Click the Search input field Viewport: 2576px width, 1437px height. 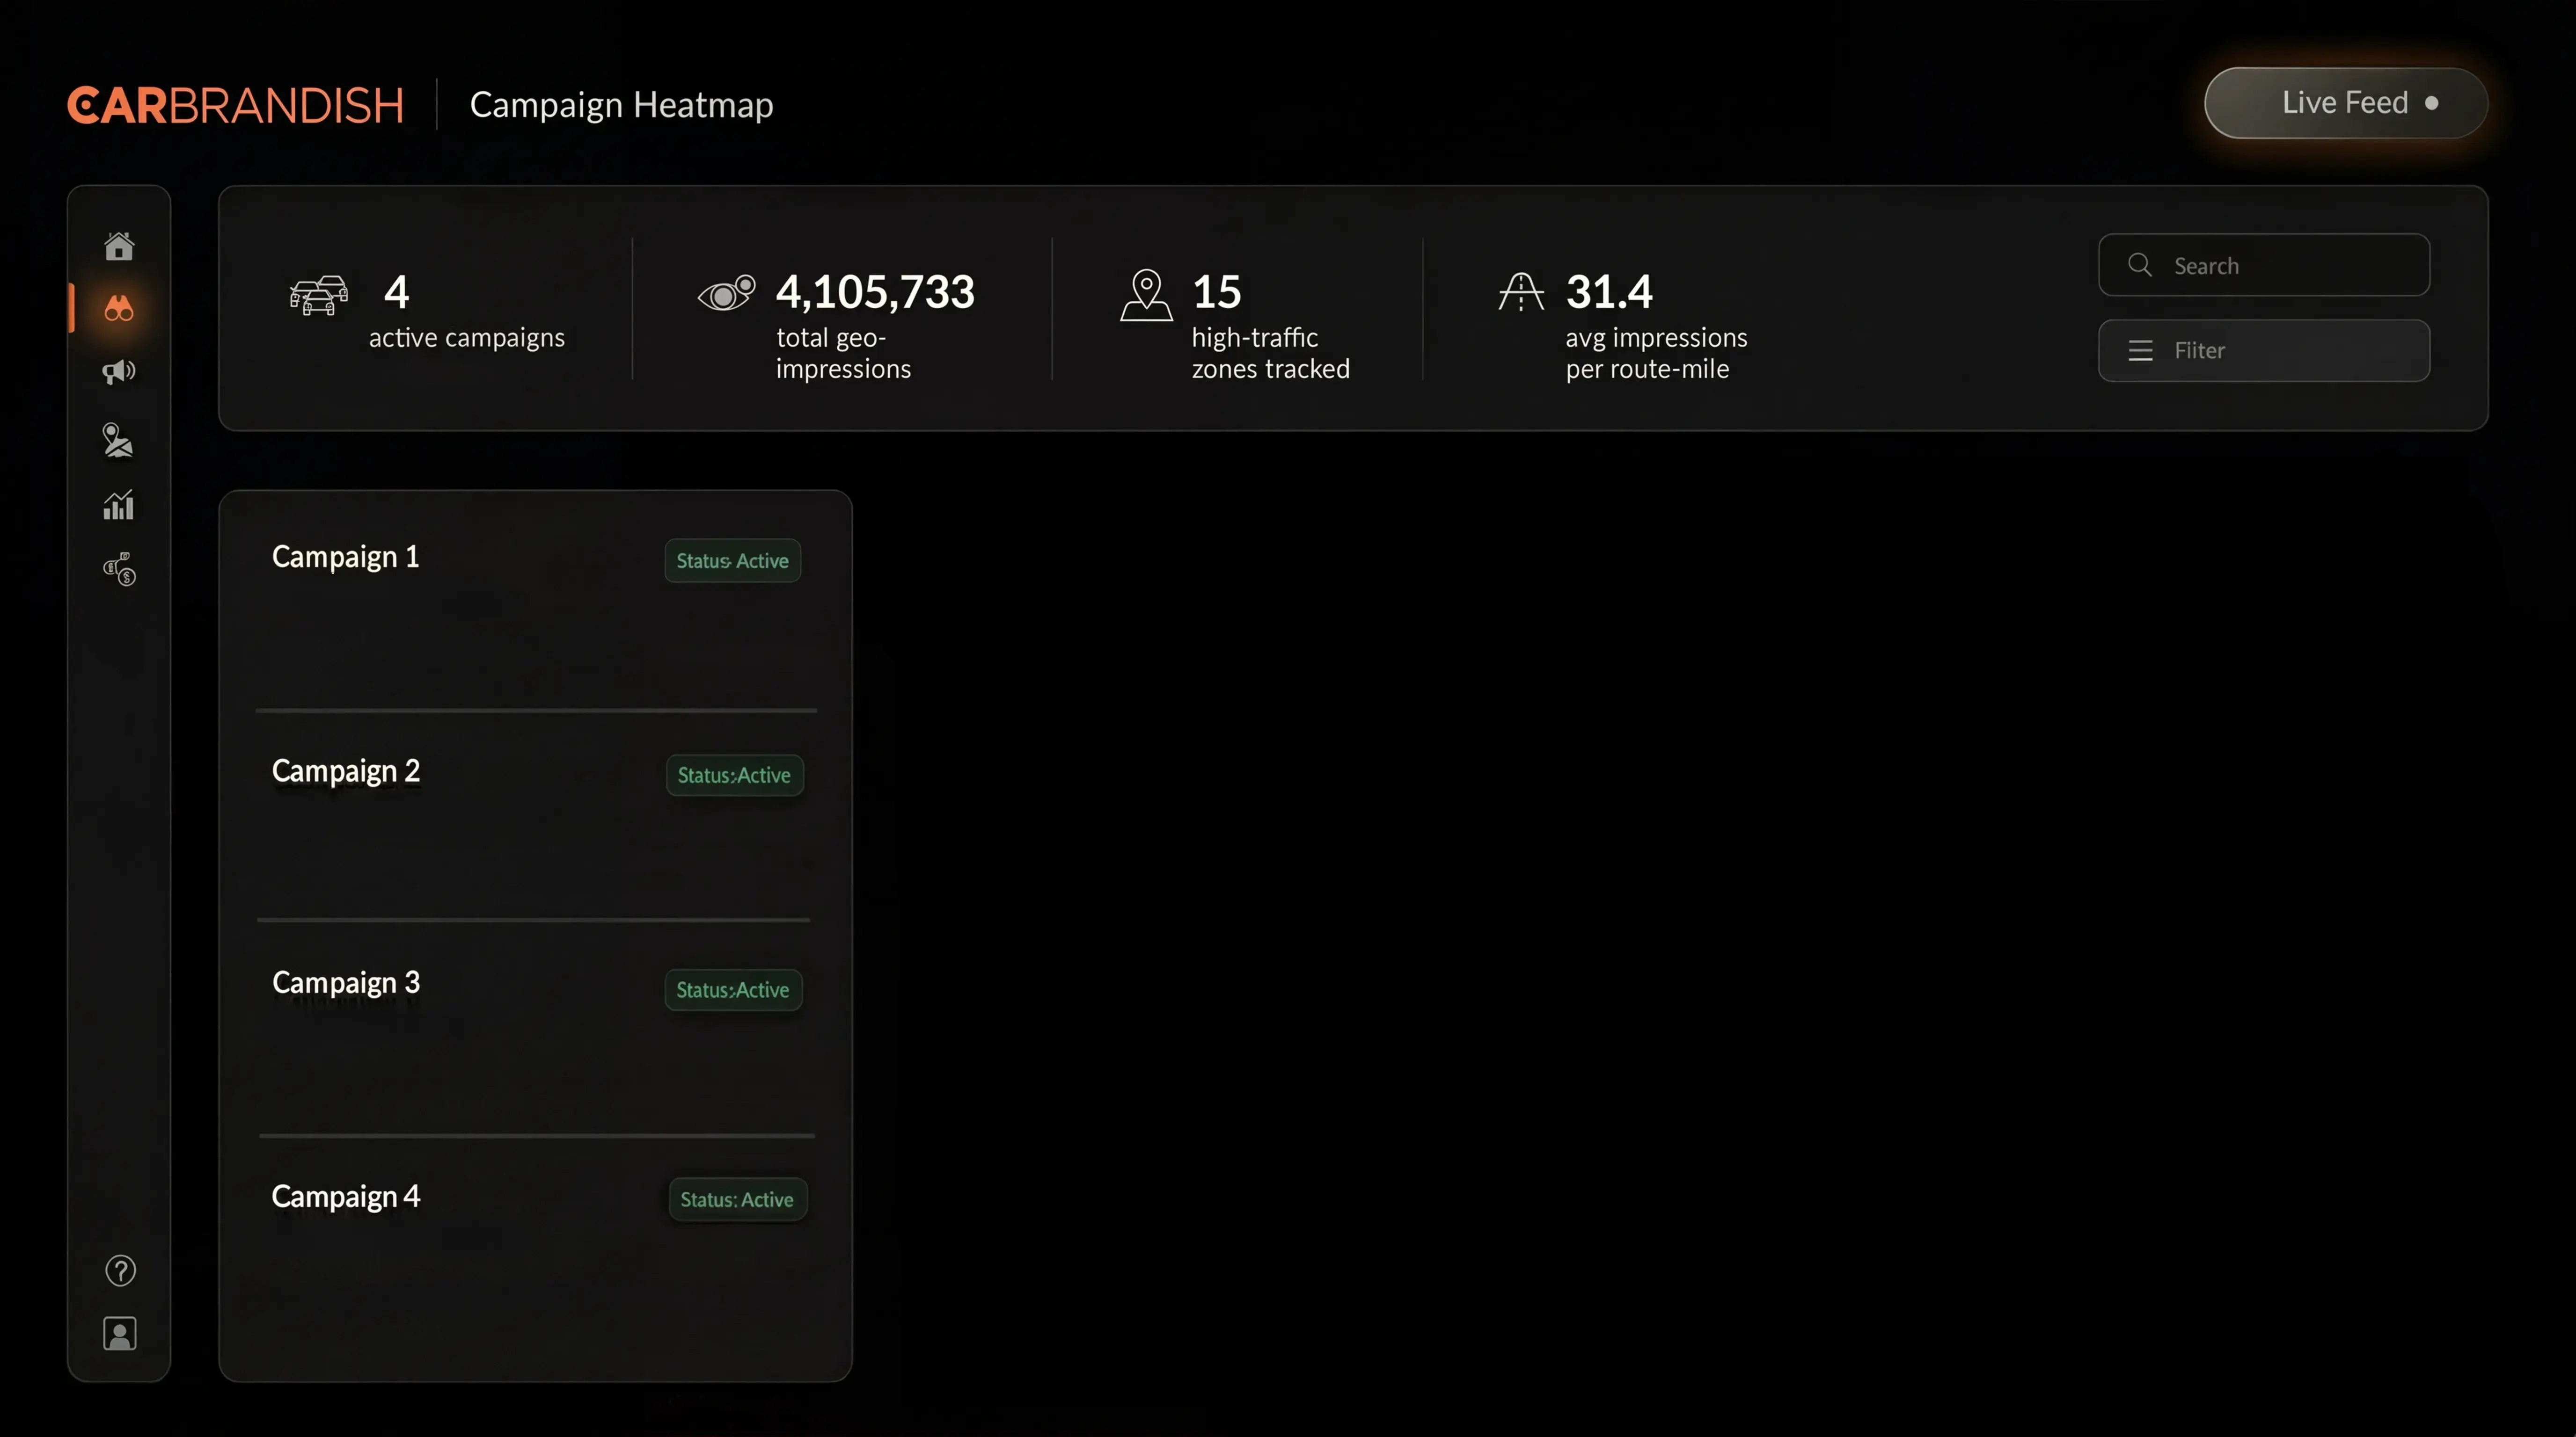pos(2290,266)
